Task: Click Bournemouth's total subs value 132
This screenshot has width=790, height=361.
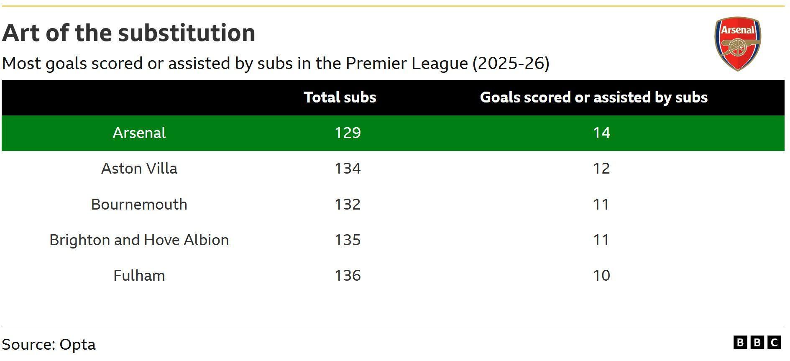Action: click(348, 205)
